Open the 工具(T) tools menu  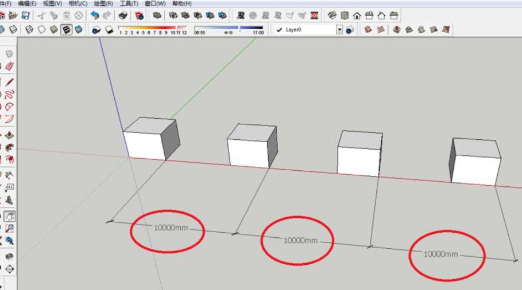coord(129,3)
